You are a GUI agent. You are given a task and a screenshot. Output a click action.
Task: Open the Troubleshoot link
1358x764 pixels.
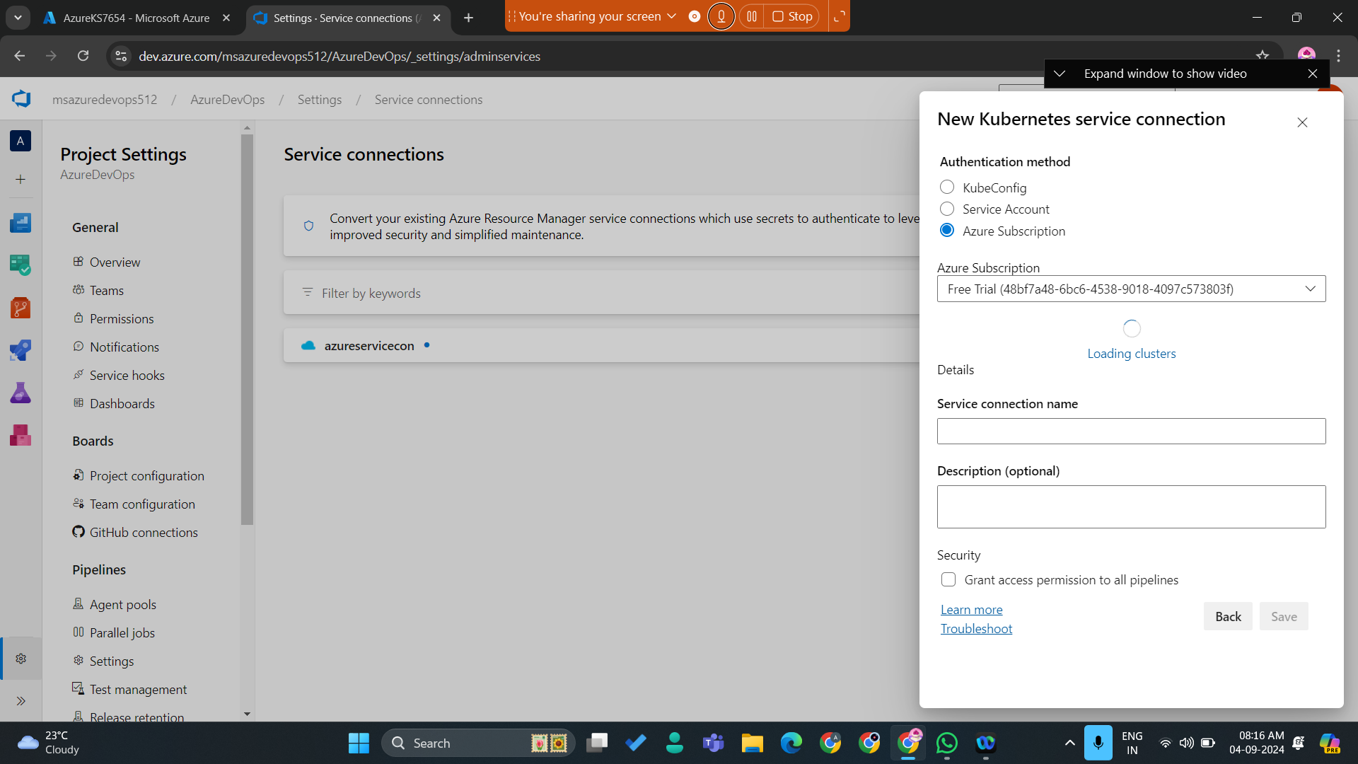point(976,628)
